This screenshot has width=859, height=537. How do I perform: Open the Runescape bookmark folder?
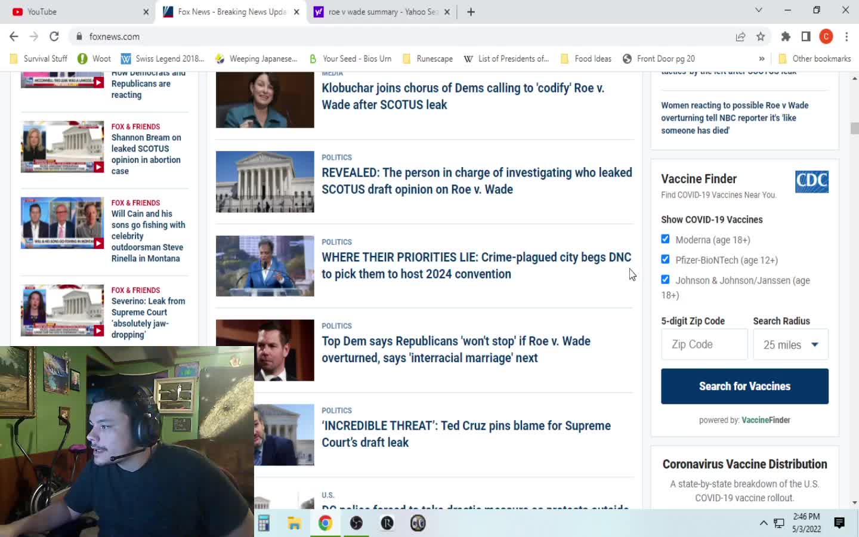[x=428, y=58]
